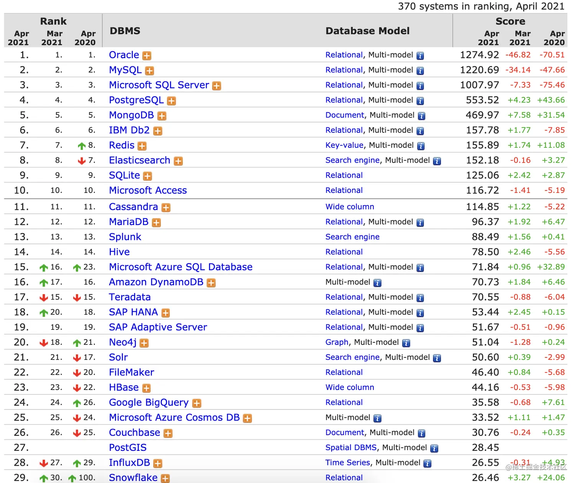Open the PostgreSQL link
The width and height of the screenshot is (579, 483).
[x=136, y=100]
